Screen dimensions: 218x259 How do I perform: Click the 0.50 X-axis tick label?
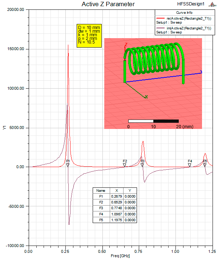(x=102, y=251)
